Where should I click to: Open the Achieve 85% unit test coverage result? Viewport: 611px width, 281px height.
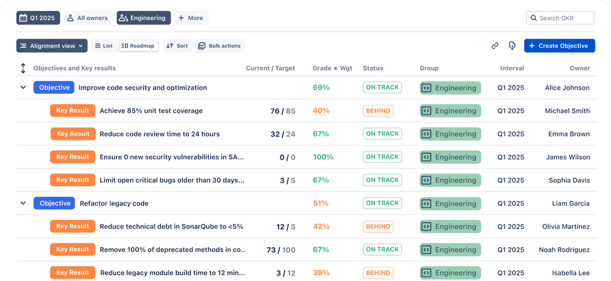(x=151, y=111)
